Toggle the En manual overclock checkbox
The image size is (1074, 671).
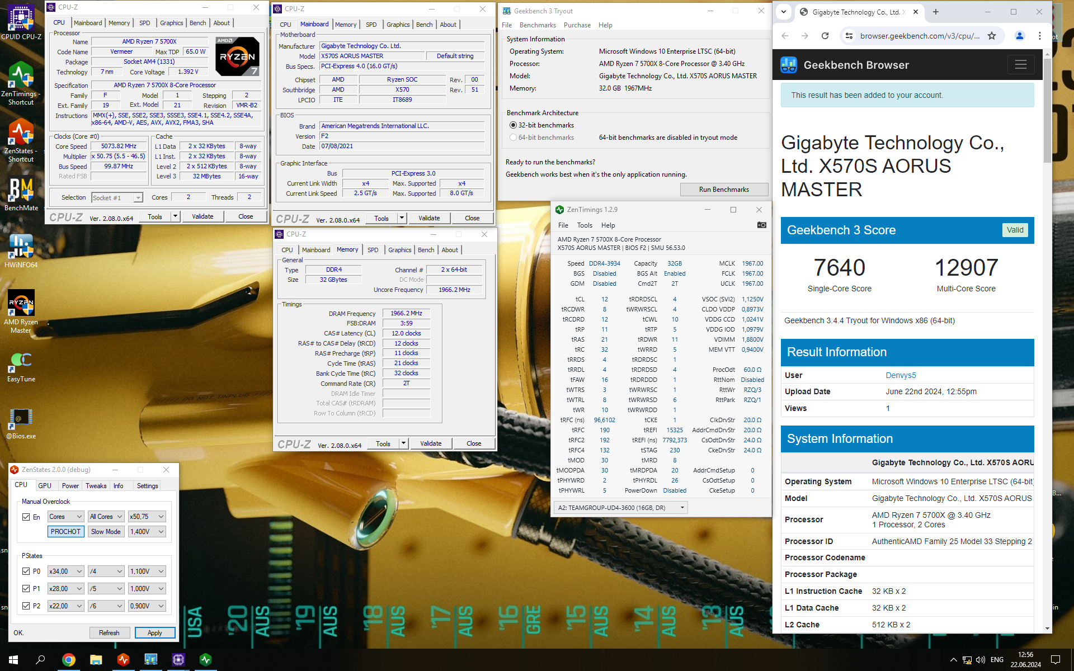click(x=26, y=517)
